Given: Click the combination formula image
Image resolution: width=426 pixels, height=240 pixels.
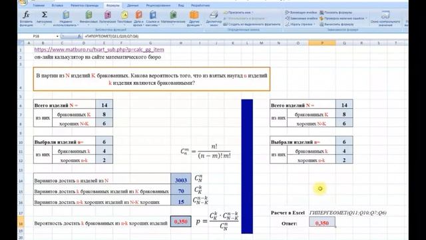Looking at the screenshot, I should click(x=206, y=151).
